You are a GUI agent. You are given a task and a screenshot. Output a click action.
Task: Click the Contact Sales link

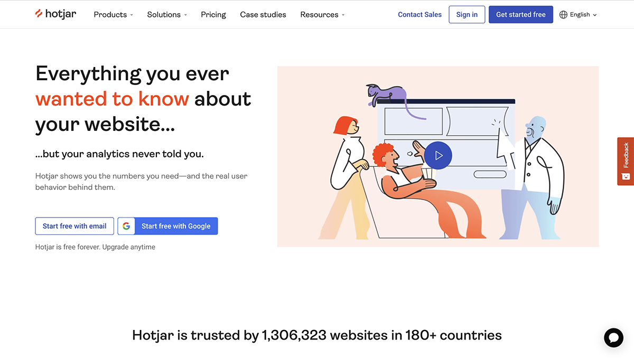[x=419, y=15]
